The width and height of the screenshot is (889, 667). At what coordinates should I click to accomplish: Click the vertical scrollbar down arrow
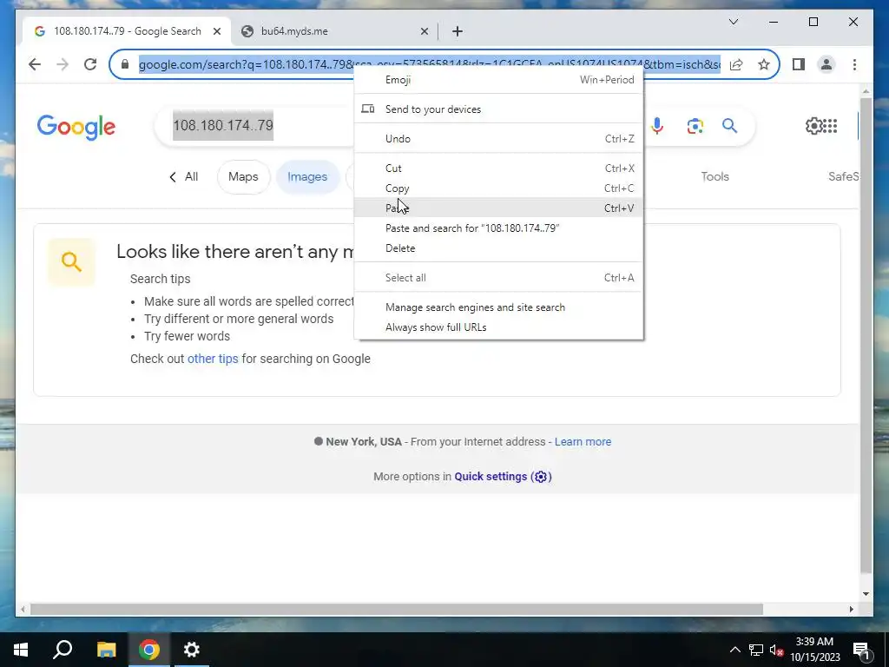click(866, 594)
